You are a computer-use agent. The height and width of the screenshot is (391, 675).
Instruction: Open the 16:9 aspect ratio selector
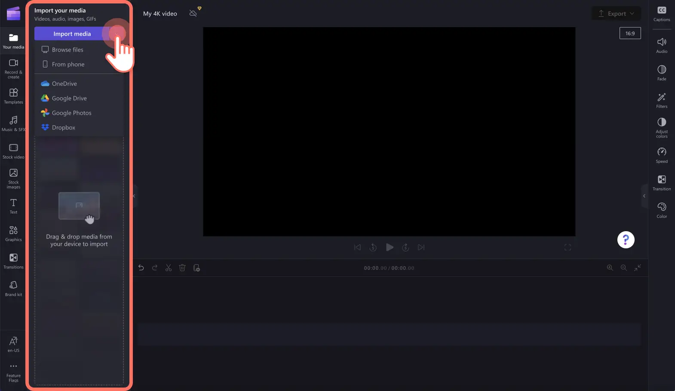coord(630,33)
